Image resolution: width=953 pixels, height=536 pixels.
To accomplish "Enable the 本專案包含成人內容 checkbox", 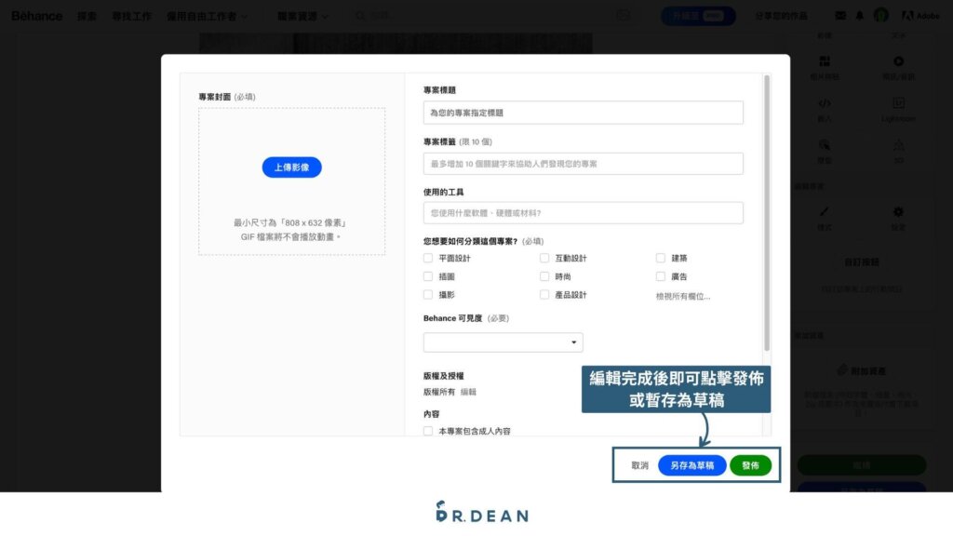I will point(426,431).
